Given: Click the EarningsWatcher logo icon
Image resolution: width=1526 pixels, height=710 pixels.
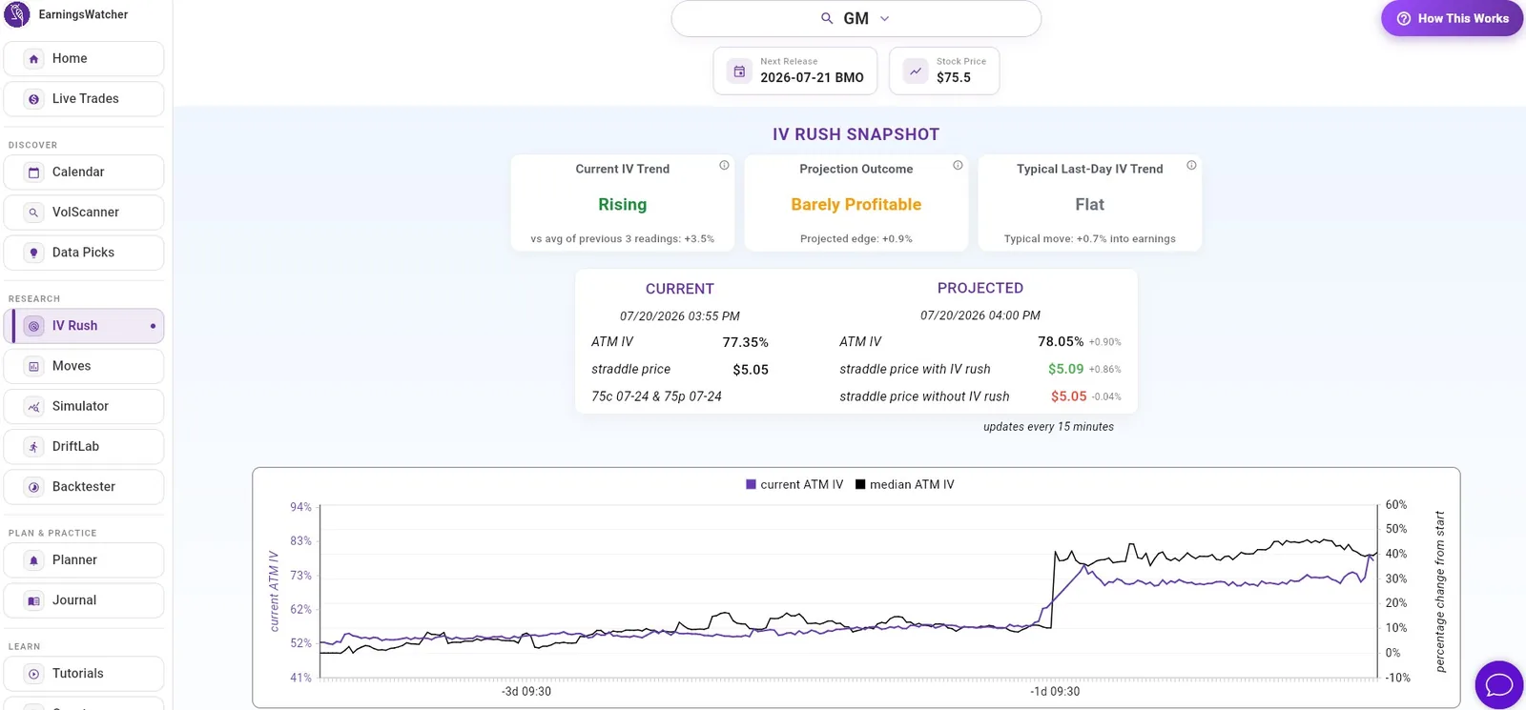Looking at the screenshot, I should click(17, 14).
